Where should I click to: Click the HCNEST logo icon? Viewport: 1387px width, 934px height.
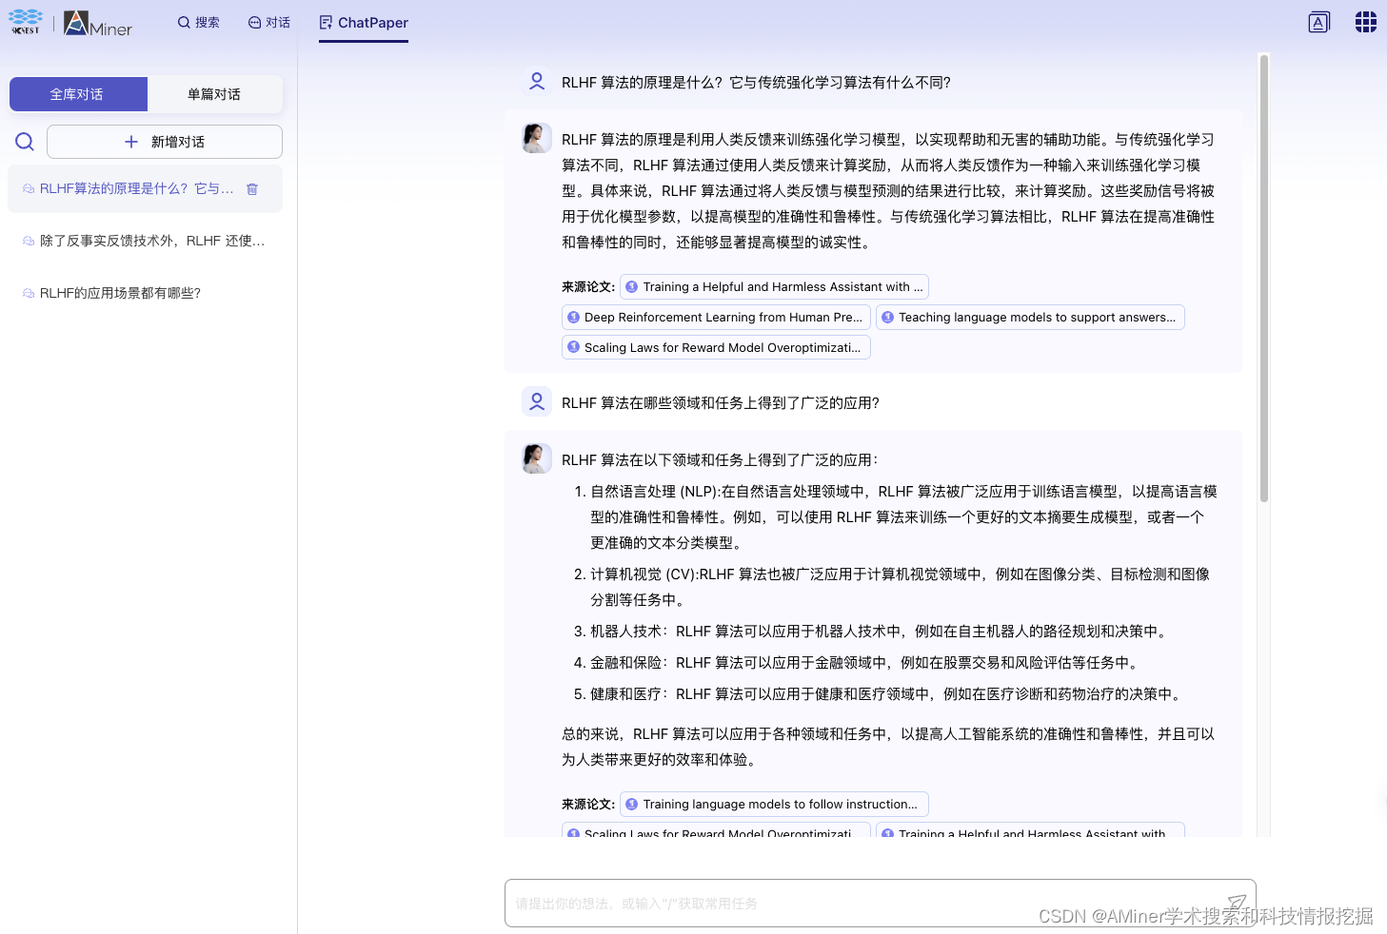26,21
